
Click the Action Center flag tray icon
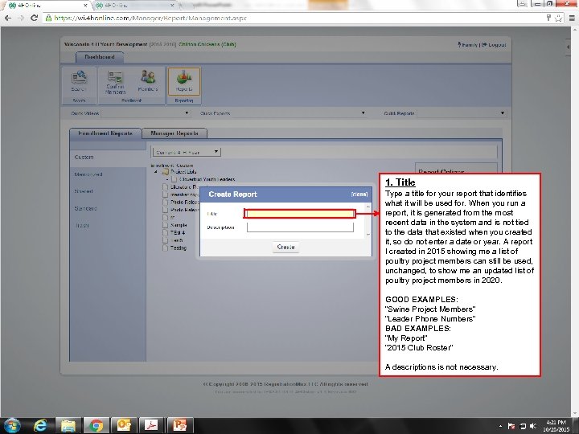511,426
